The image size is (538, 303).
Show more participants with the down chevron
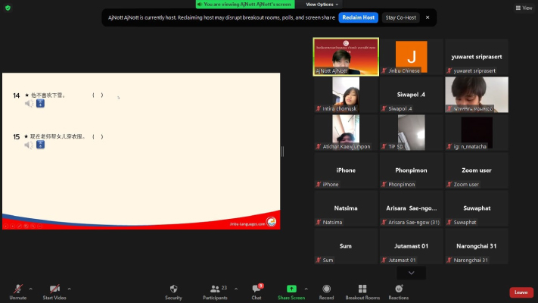click(411, 273)
